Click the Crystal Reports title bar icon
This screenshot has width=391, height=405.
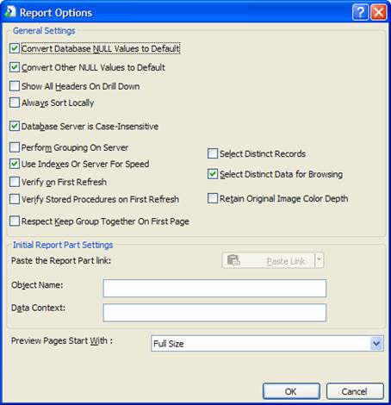pyautogui.click(x=10, y=12)
